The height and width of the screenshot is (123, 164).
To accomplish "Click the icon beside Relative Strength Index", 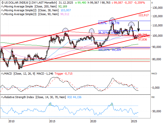I will point(2,97).
